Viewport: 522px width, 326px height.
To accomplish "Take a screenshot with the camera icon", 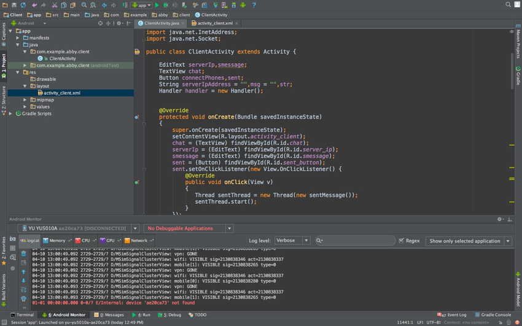I will click(12, 239).
